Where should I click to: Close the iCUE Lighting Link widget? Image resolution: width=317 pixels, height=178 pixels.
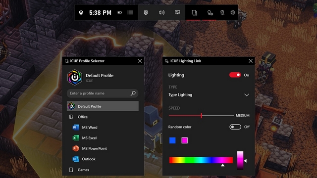251,61
